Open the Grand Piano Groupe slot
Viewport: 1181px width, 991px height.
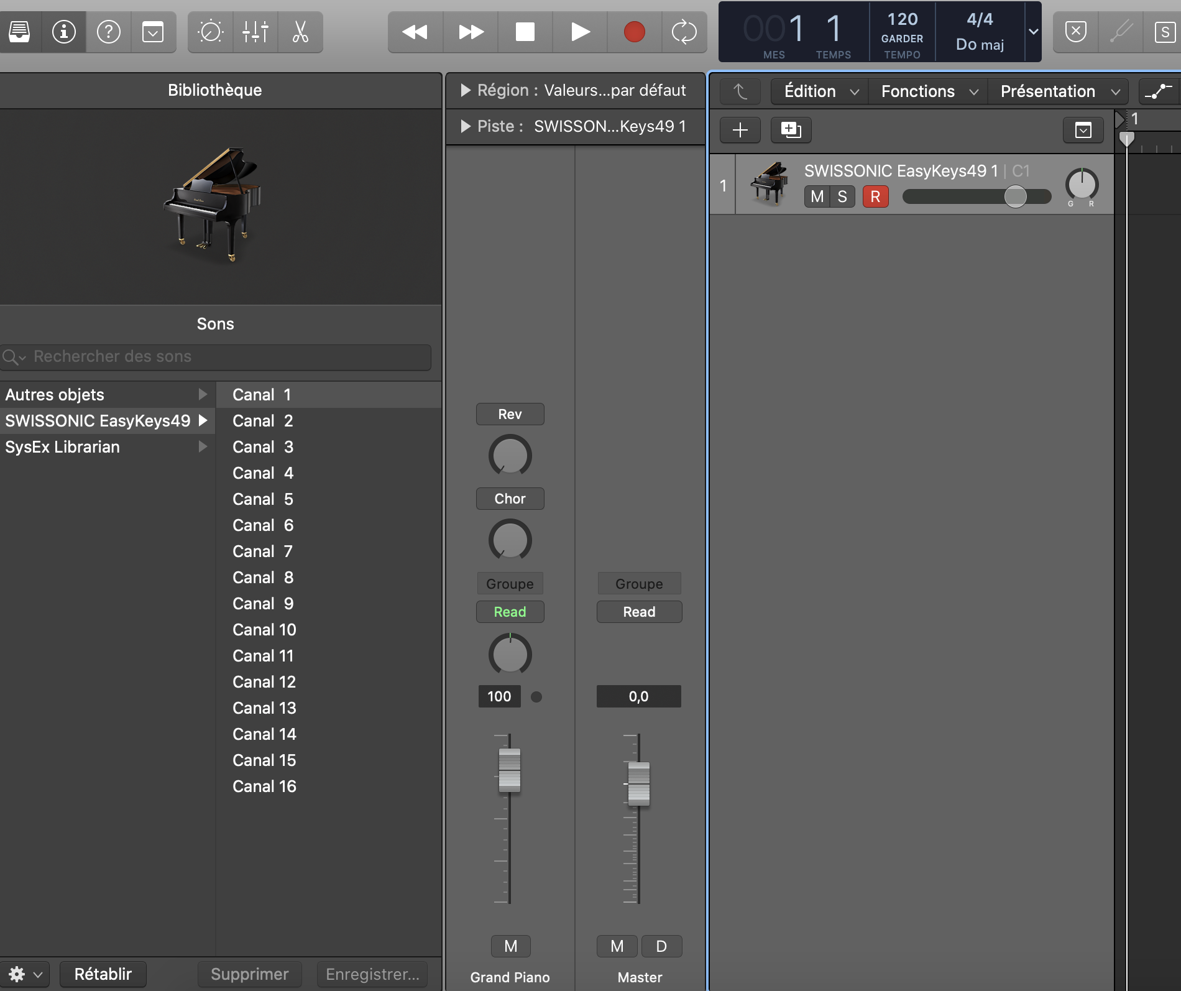(510, 584)
